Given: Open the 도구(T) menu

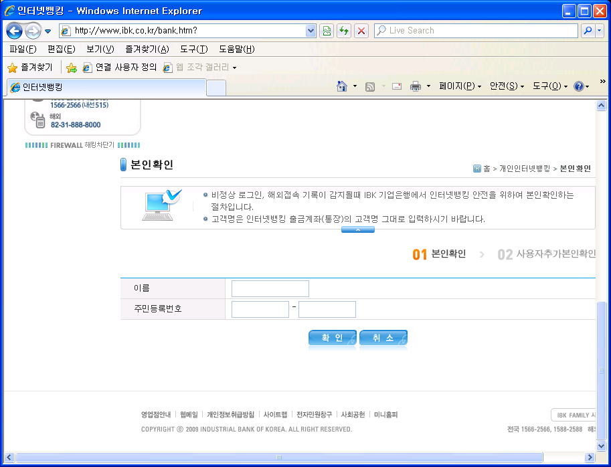Looking at the screenshot, I should coord(193,49).
